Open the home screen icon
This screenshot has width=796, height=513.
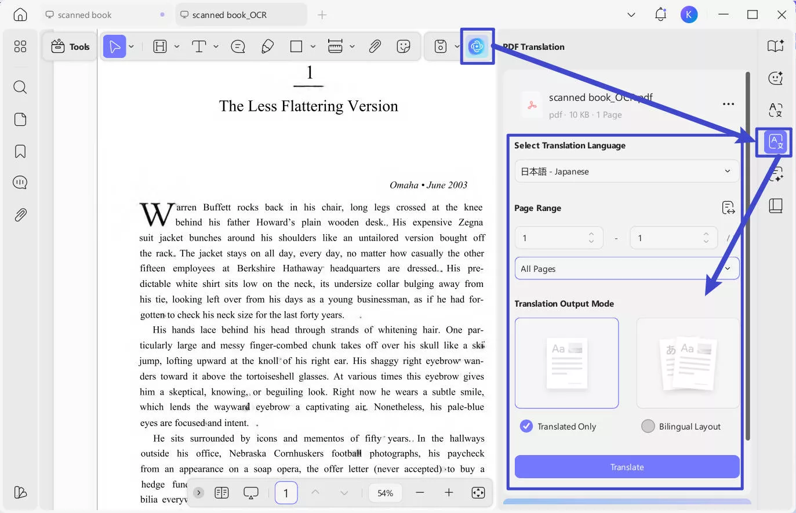pyautogui.click(x=20, y=14)
